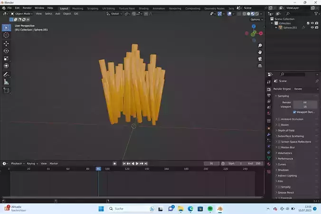The height and width of the screenshot is (214, 321).
Task: Uncheck Viewport Denoising checkbox
Action: tap(294, 112)
